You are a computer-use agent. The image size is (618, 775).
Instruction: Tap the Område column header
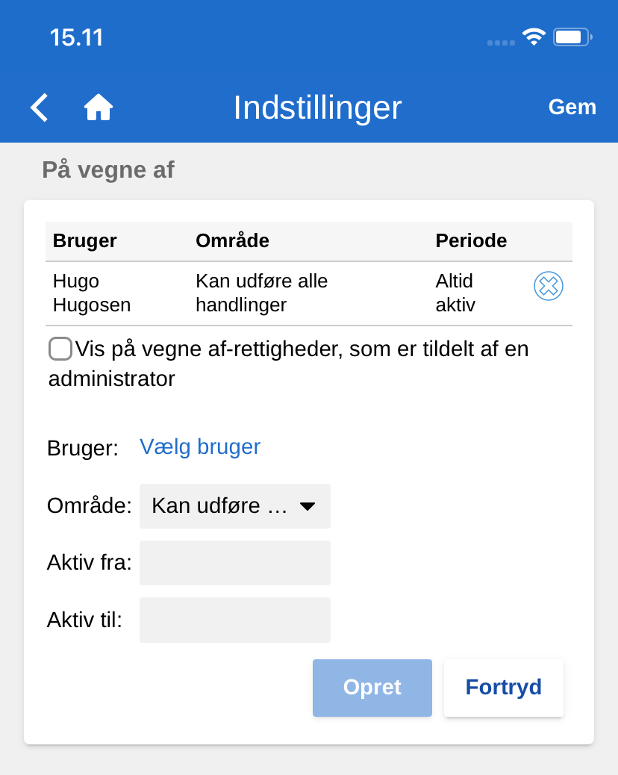(x=232, y=240)
